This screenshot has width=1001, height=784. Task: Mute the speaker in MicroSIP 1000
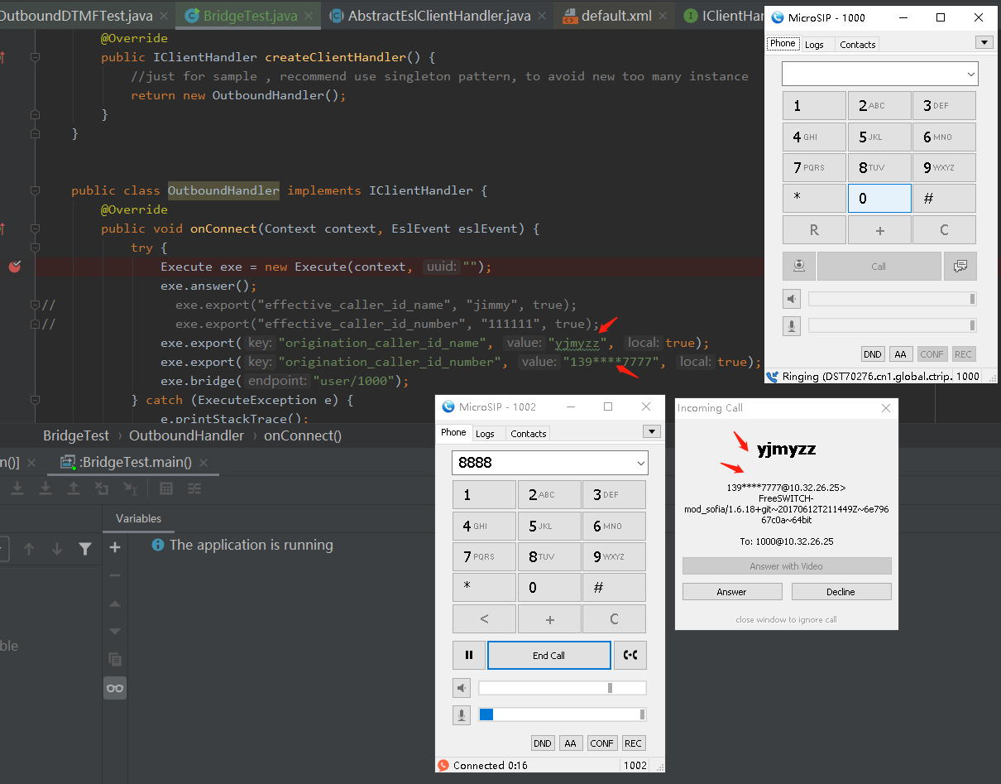click(x=793, y=299)
